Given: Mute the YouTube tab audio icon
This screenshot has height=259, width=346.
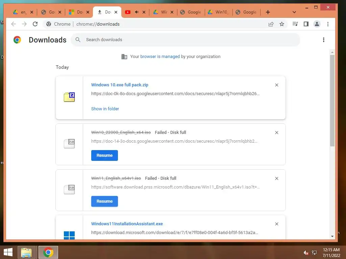Looking at the screenshot, I should 137,12.
